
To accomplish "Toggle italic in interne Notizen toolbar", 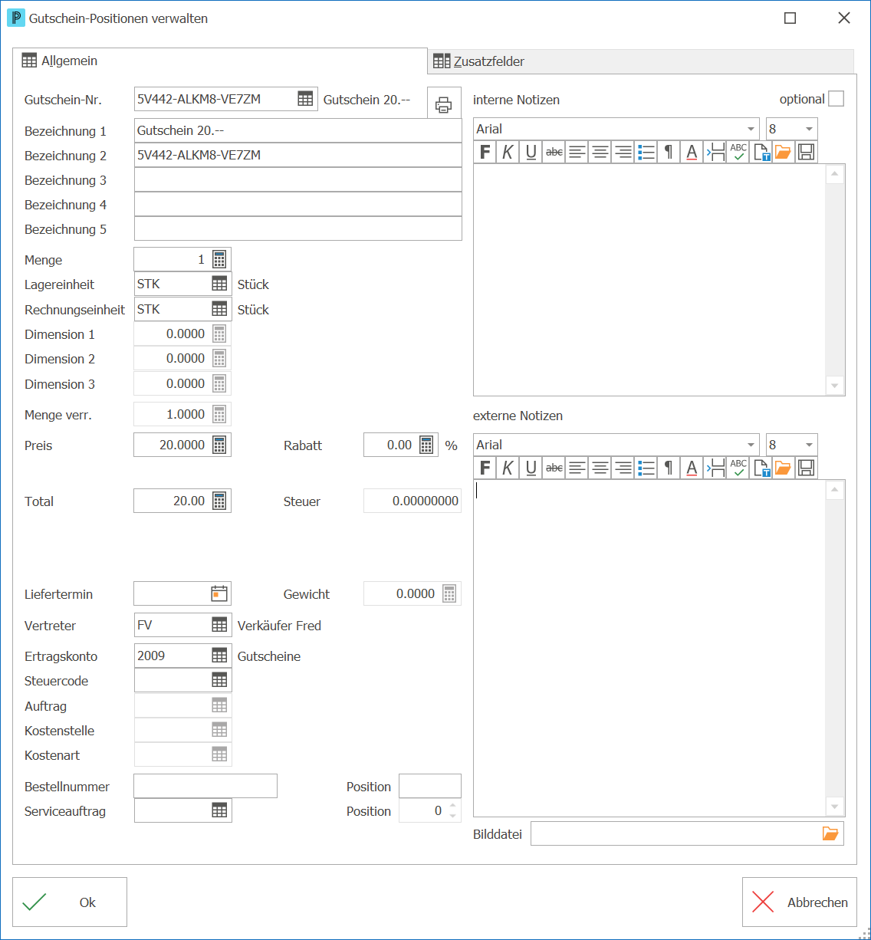I will point(508,152).
